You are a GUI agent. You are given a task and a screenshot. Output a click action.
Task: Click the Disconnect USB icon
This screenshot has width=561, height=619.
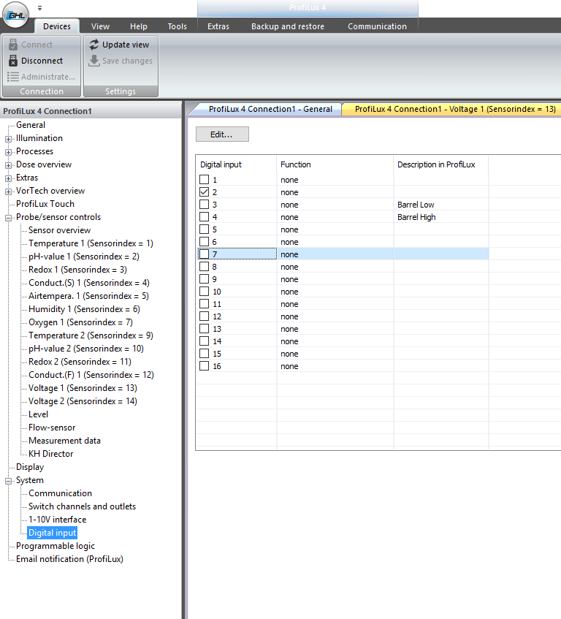click(13, 61)
